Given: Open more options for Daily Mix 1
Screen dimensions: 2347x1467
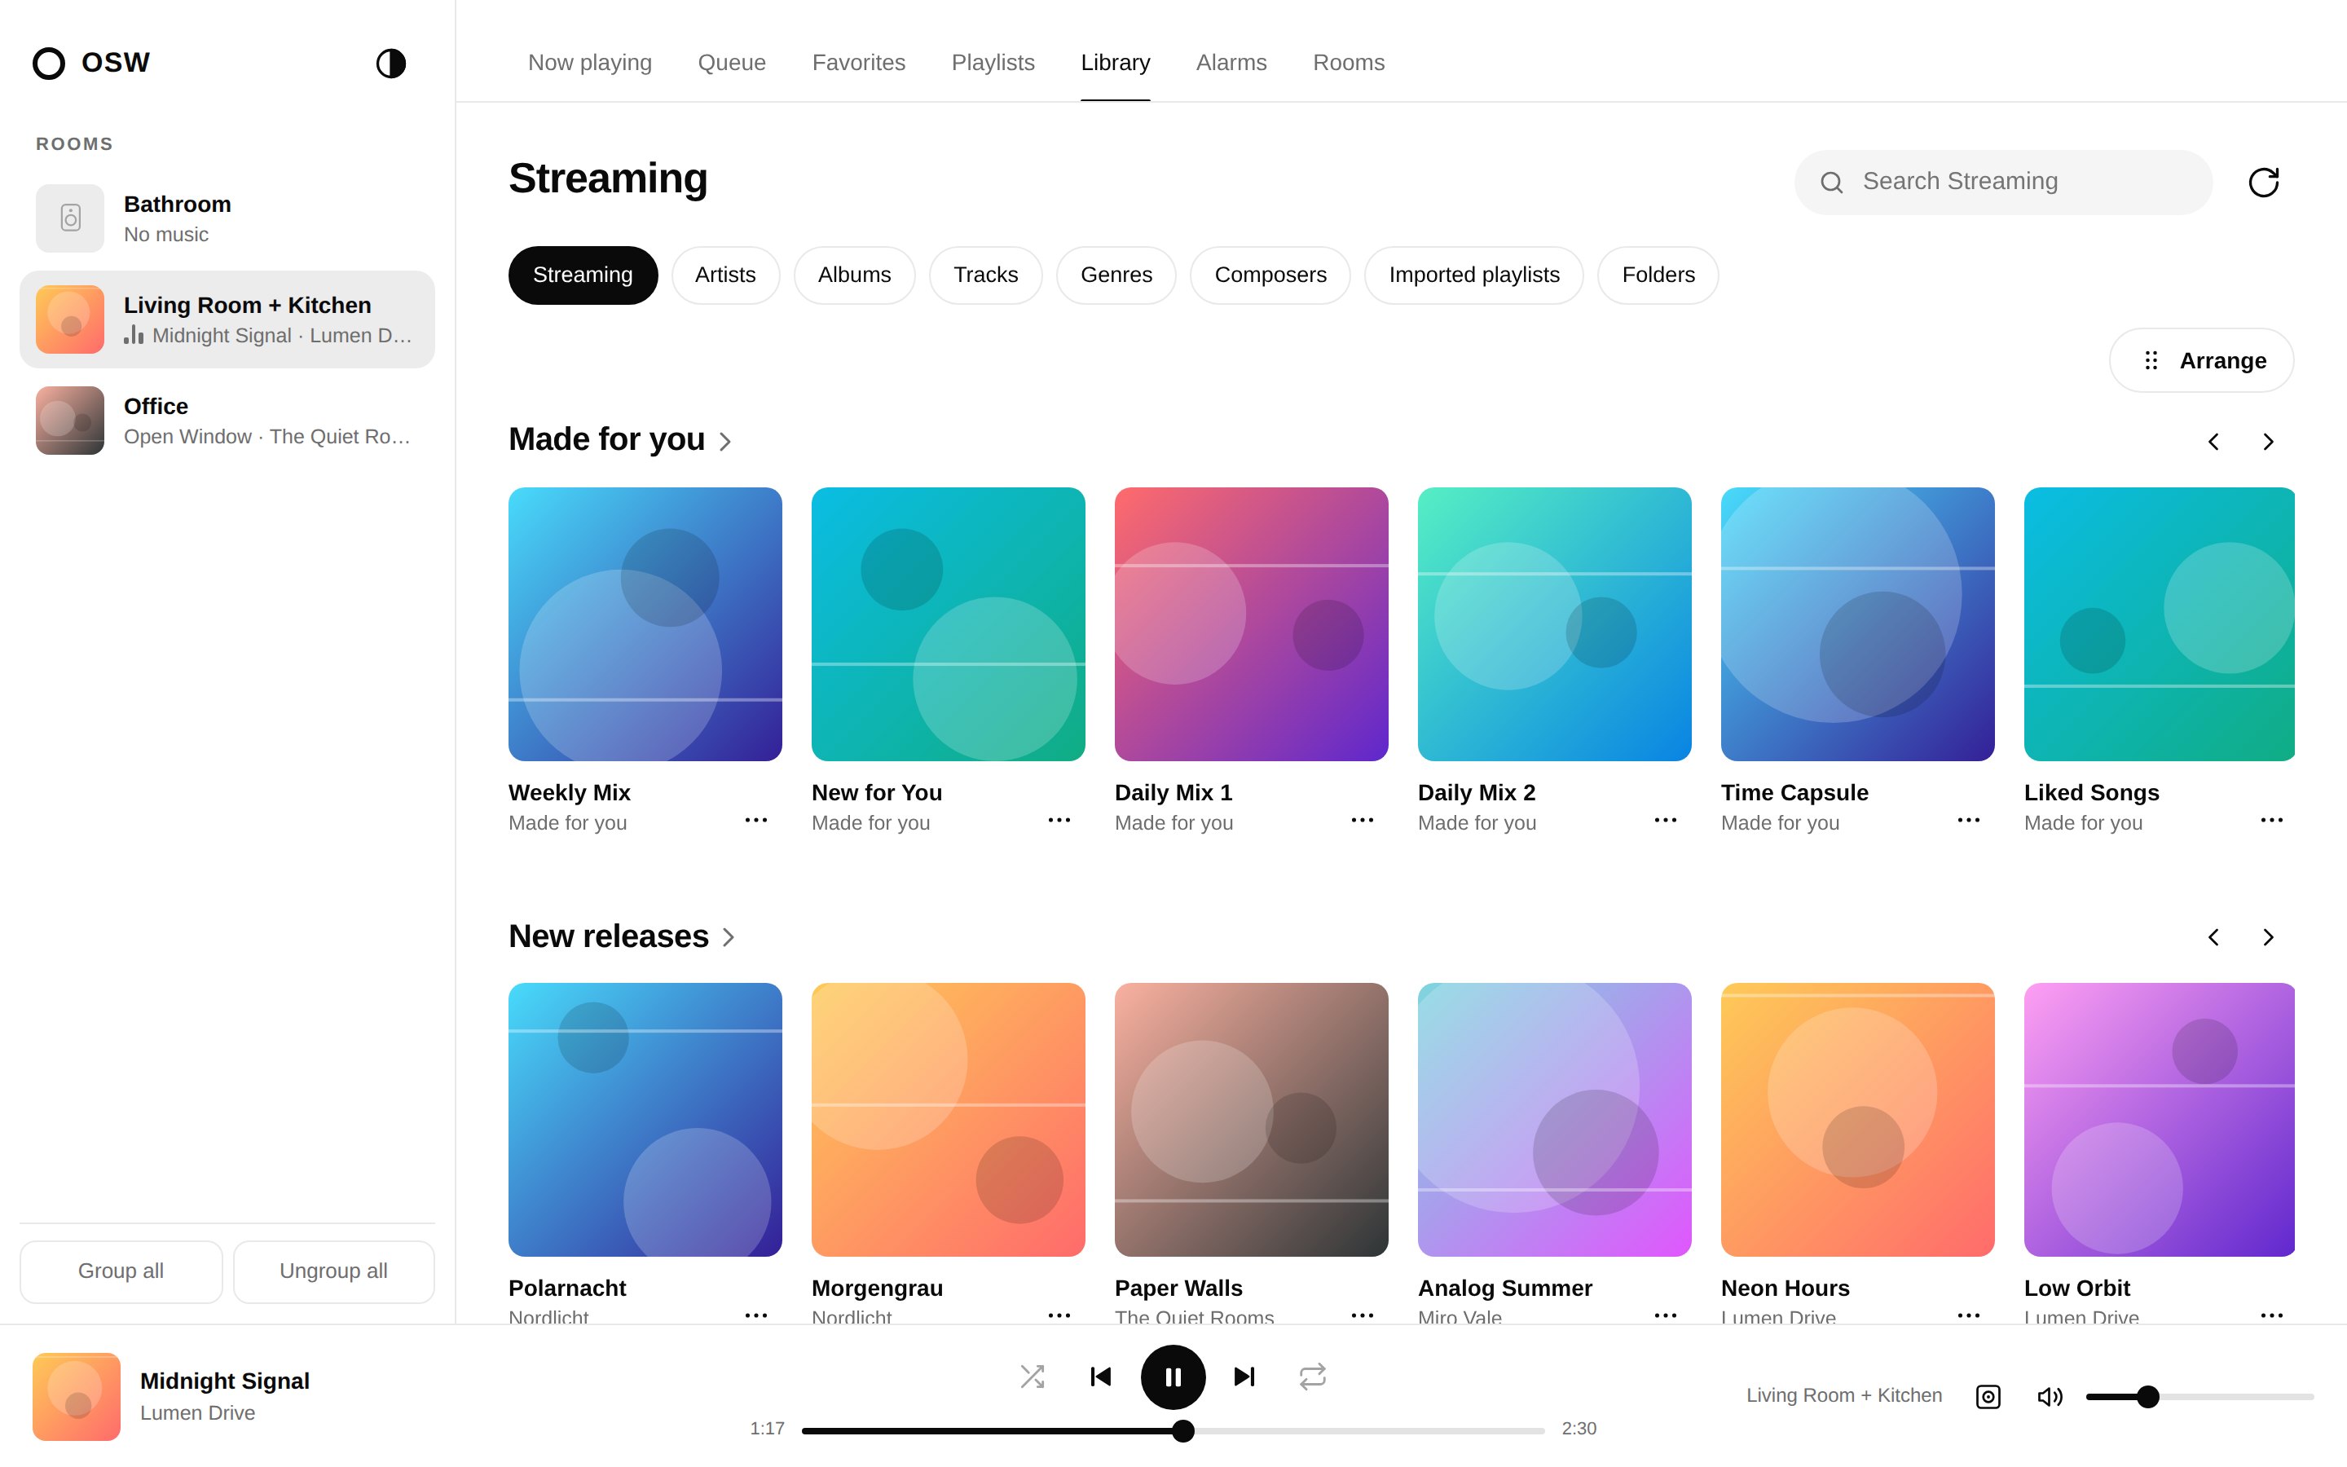Looking at the screenshot, I should click(1362, 820).
